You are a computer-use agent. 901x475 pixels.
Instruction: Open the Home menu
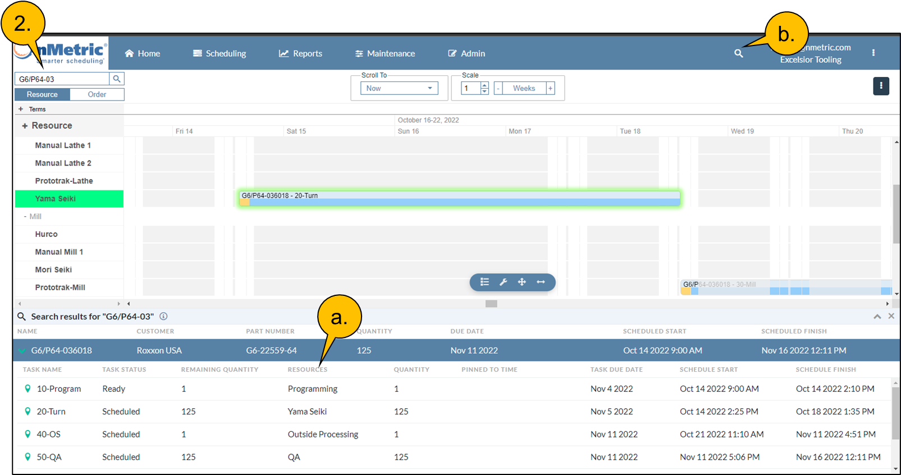coord(143,53)
